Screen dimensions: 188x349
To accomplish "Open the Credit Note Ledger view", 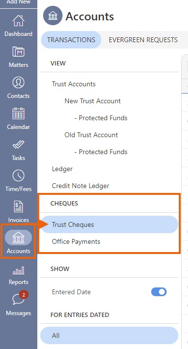I will 80,186.
